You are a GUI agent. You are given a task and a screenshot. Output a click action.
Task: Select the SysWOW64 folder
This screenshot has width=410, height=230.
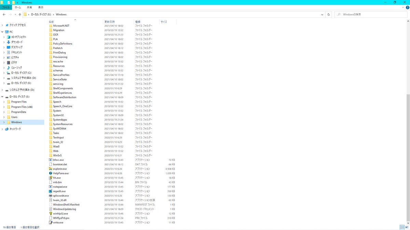pyautogui.click(x=59, y=128)
